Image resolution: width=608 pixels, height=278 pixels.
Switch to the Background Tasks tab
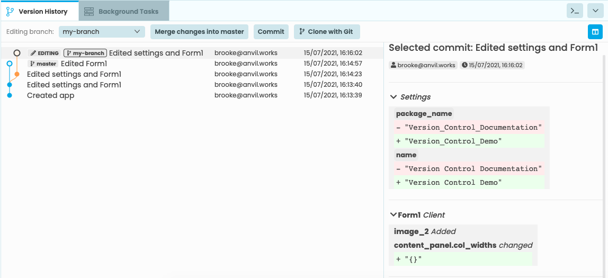coord(123,11)
